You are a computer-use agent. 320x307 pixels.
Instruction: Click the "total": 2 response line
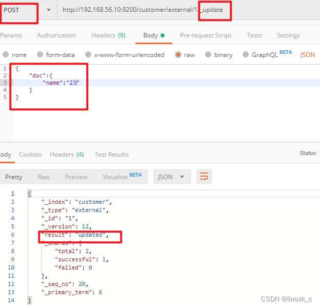73,251
